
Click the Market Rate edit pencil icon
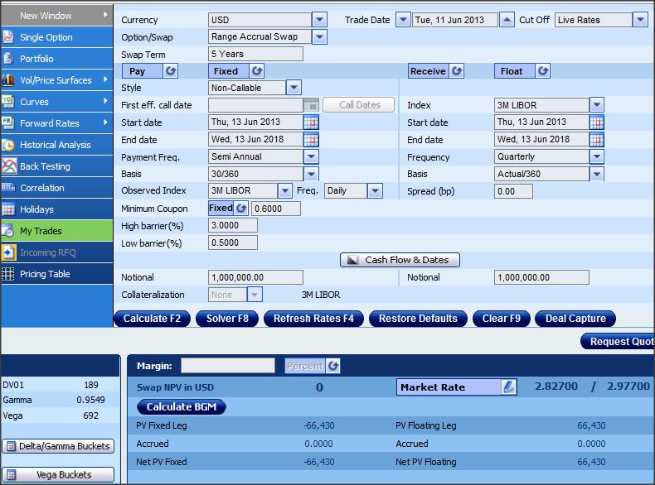509,387
